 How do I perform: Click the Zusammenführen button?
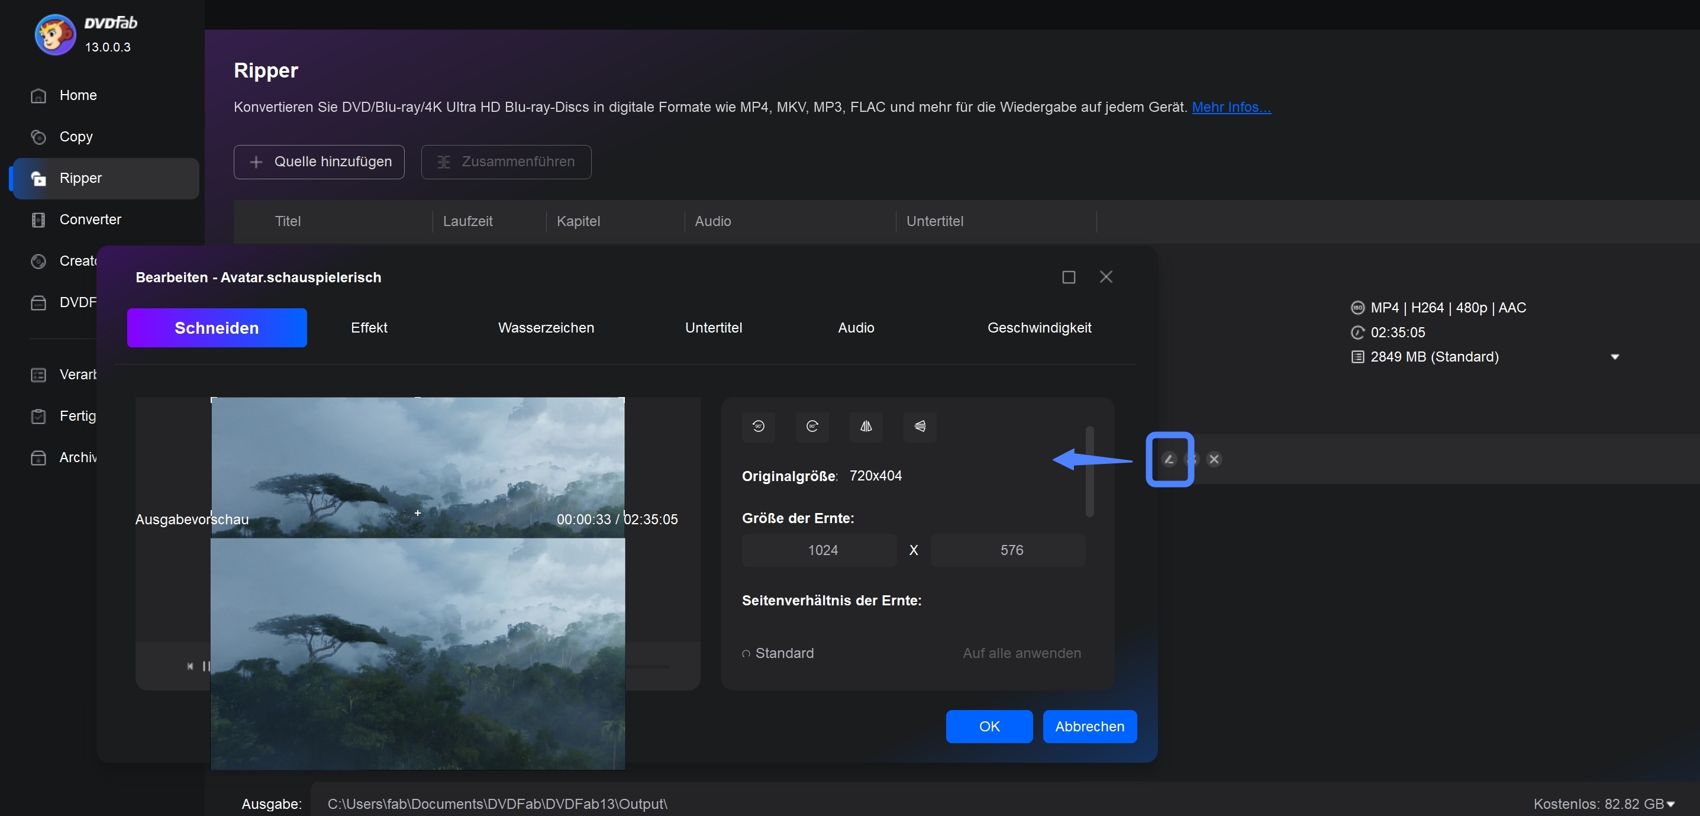point(507,162)
